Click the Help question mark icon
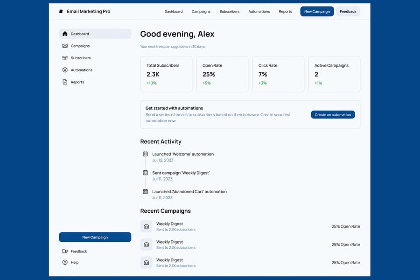Viewport: 420px width, 280px height. point(65,262)
